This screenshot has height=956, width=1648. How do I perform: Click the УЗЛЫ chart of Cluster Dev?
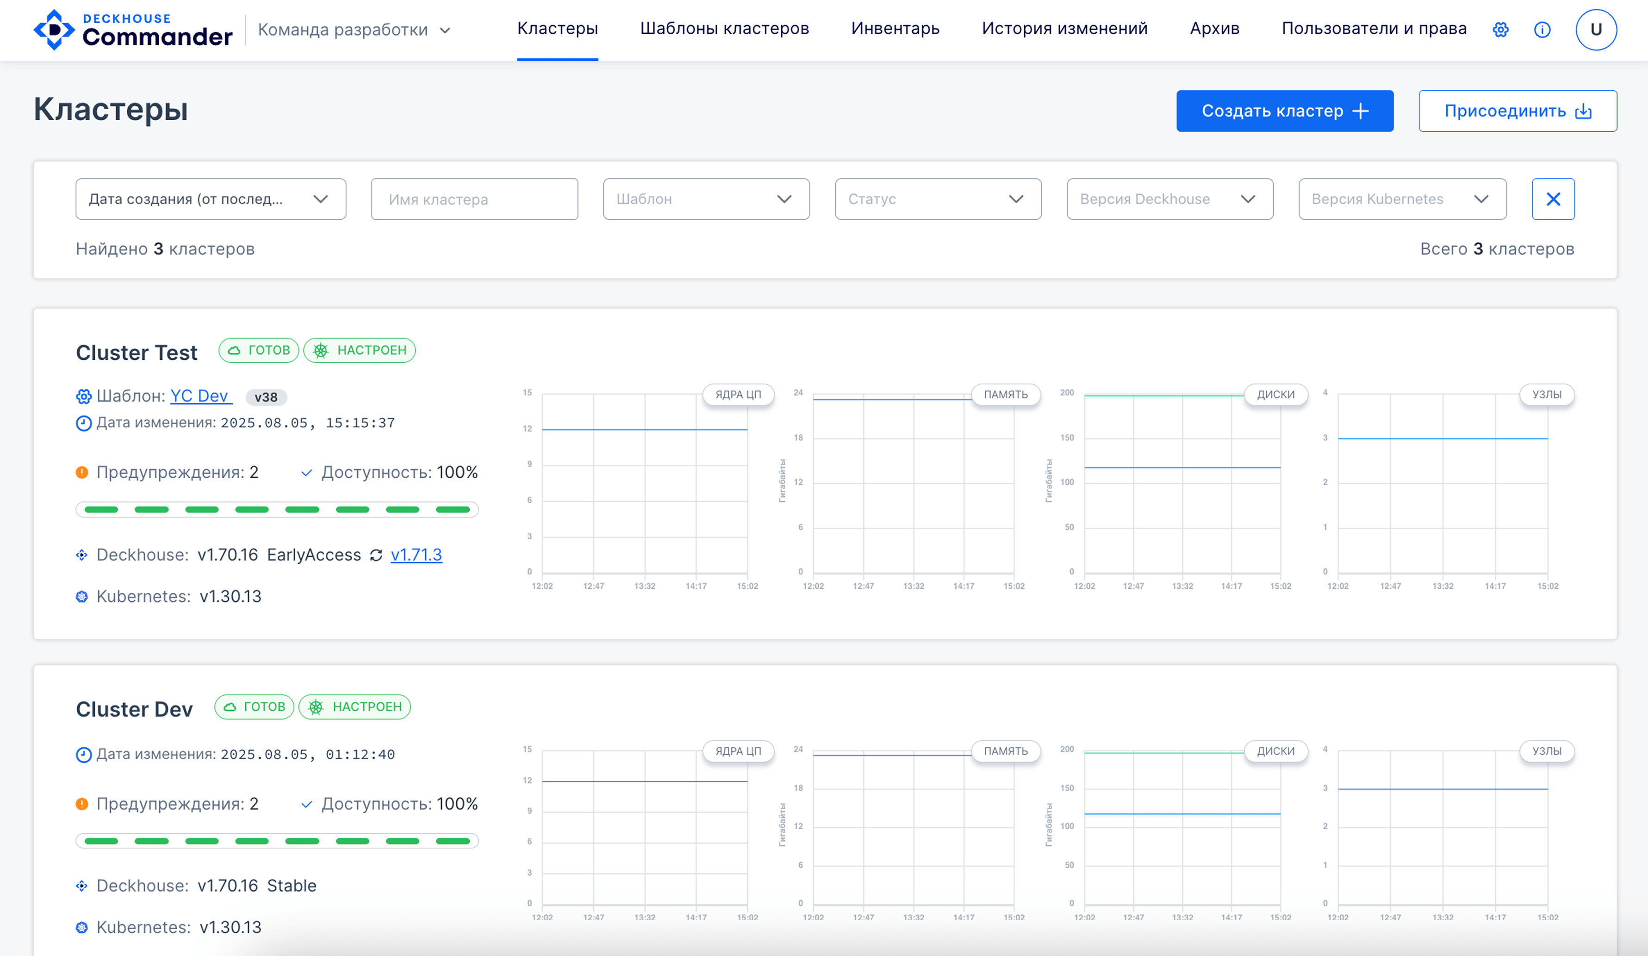[1443, 828]
